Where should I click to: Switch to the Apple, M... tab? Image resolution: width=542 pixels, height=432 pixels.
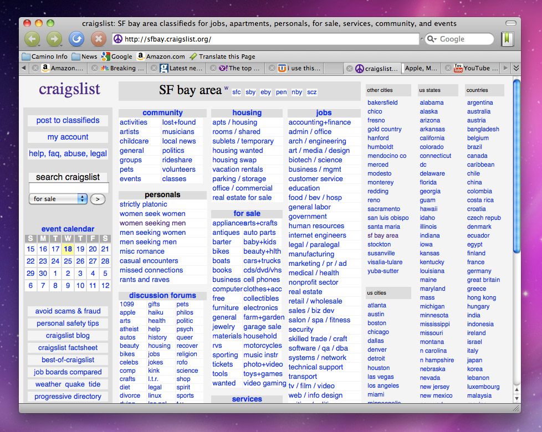[x=421, y=68]
